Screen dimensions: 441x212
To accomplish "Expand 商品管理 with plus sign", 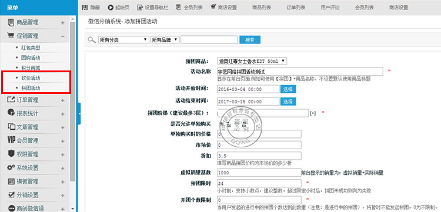I will [63, 23].
